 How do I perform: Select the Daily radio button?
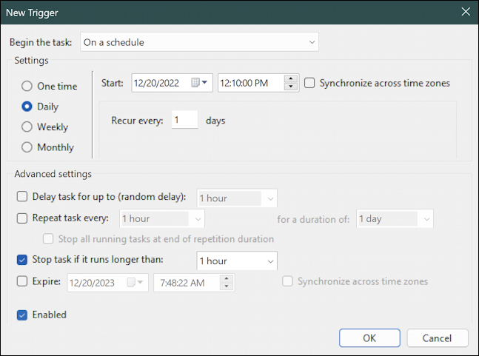(x=27, y=107)
